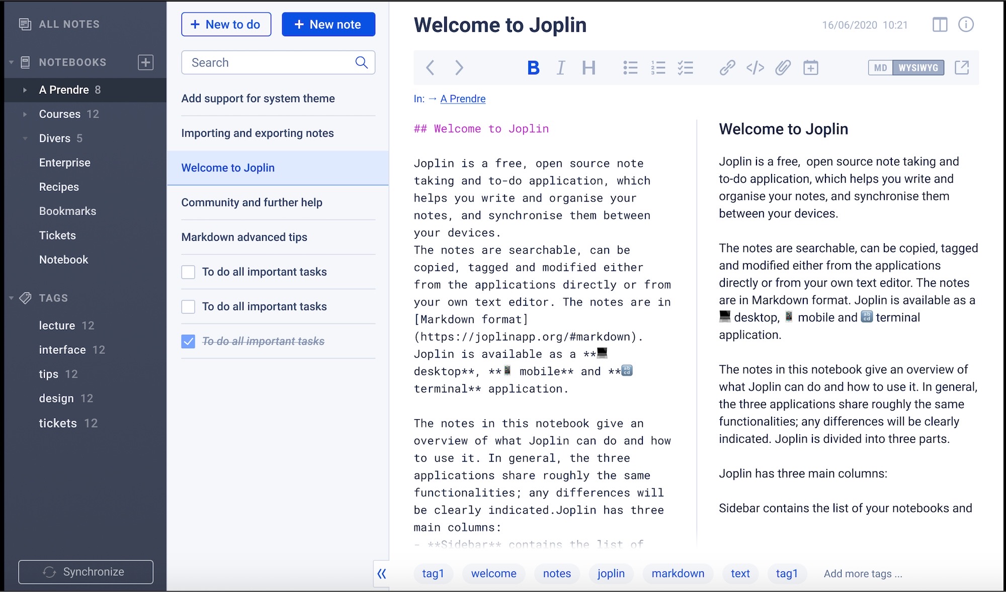
Task: Insert a bulleted list
Action: pyautogui.click(x=630, y=67)
